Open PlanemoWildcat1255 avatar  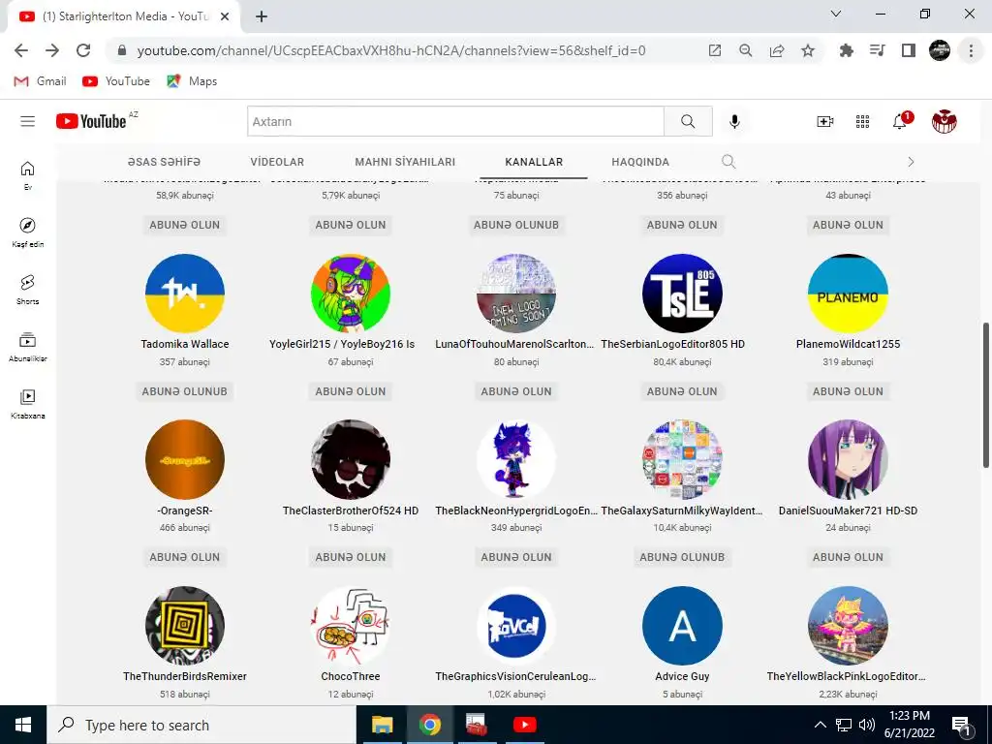coord(848,293)
